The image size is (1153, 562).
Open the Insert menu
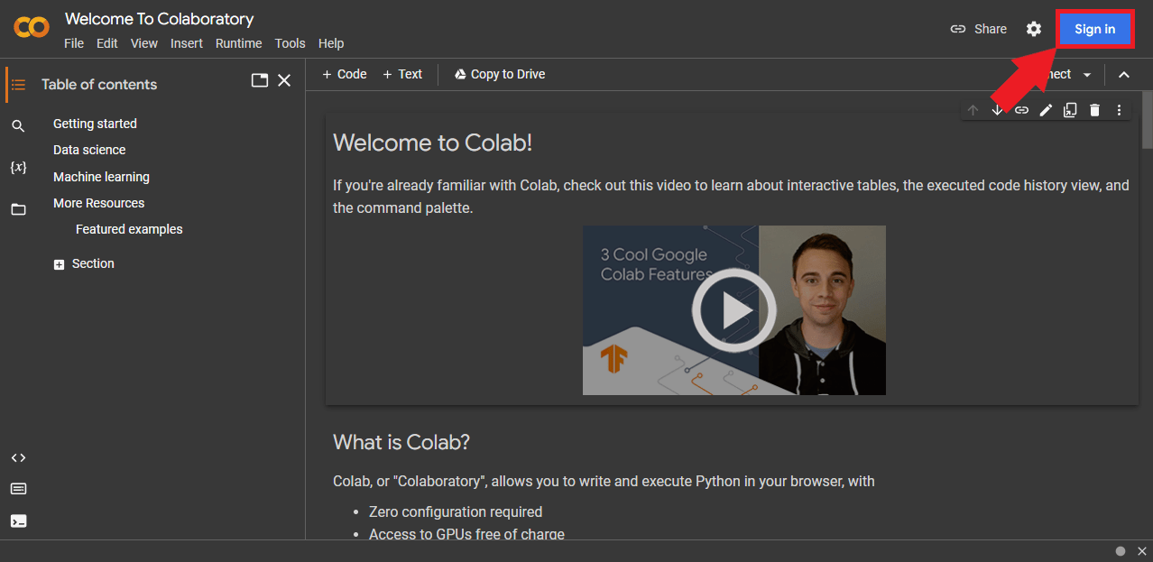click(187, 43)
